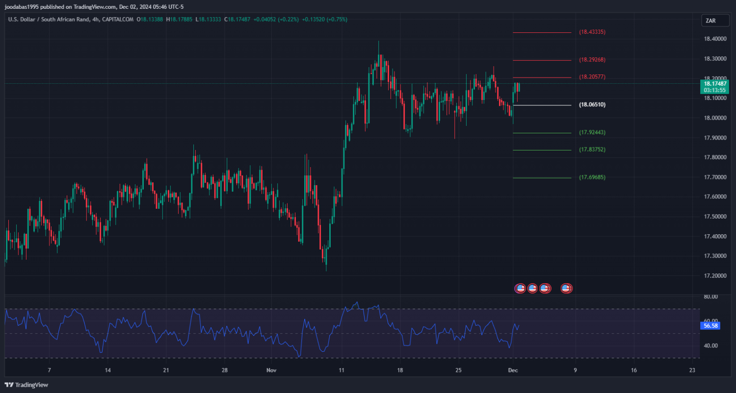This screenshot has width=736, height=393.
Task: Click 18.30000 on the price axis
Action: tap(714, 59)
